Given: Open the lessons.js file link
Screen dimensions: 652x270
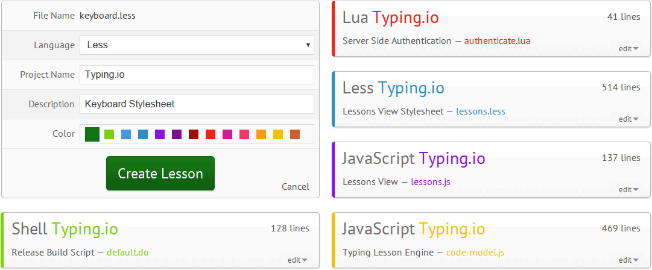Looking at the screenshot, I should (x=431, y=182).
